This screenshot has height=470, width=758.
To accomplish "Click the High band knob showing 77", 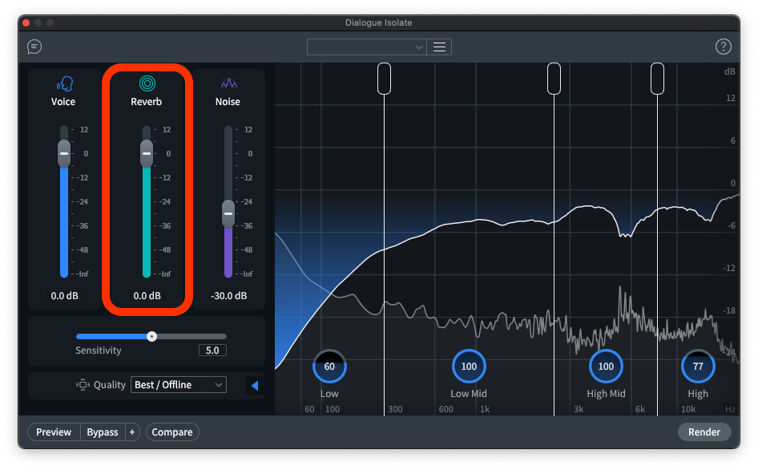I will pyautogui.click(x=697, y=367).
